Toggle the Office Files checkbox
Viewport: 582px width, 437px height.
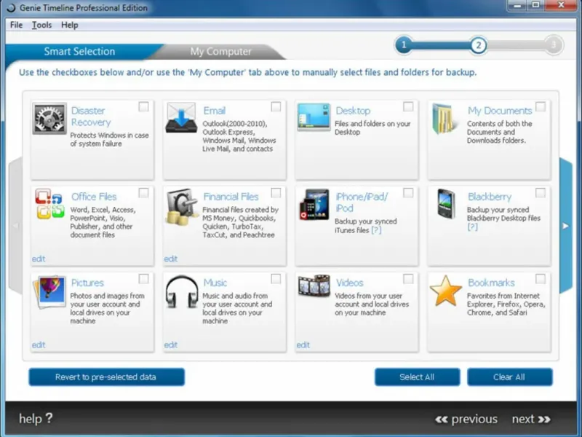pos(143,192)
